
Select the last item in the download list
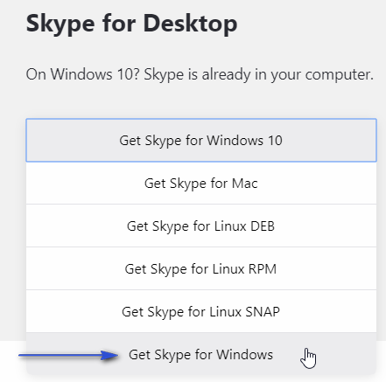click(201, 354)
